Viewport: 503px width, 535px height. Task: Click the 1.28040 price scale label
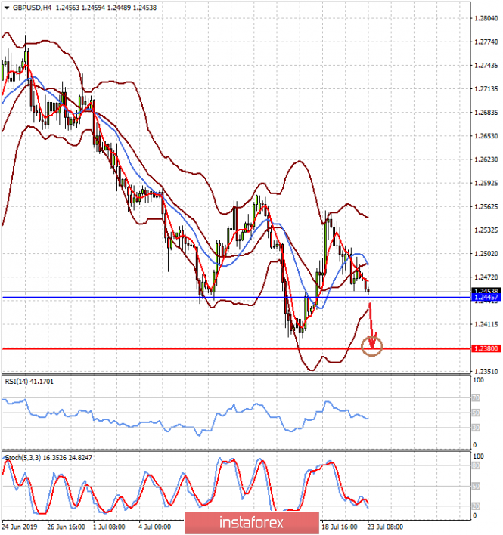point(484,18)
